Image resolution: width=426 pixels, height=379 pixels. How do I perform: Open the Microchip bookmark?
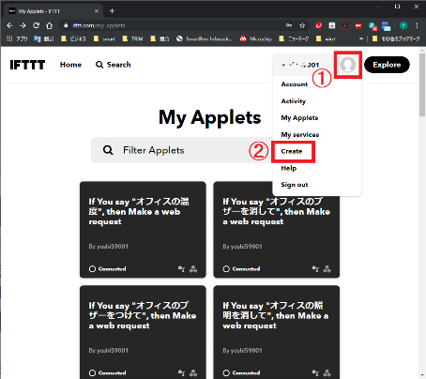[256, 38]
